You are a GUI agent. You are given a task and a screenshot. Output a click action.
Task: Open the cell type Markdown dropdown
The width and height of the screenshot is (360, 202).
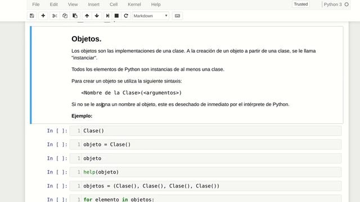150,16
